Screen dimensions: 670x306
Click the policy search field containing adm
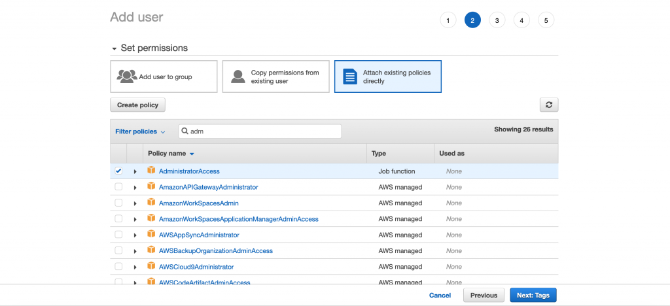(x=260, y=131)
